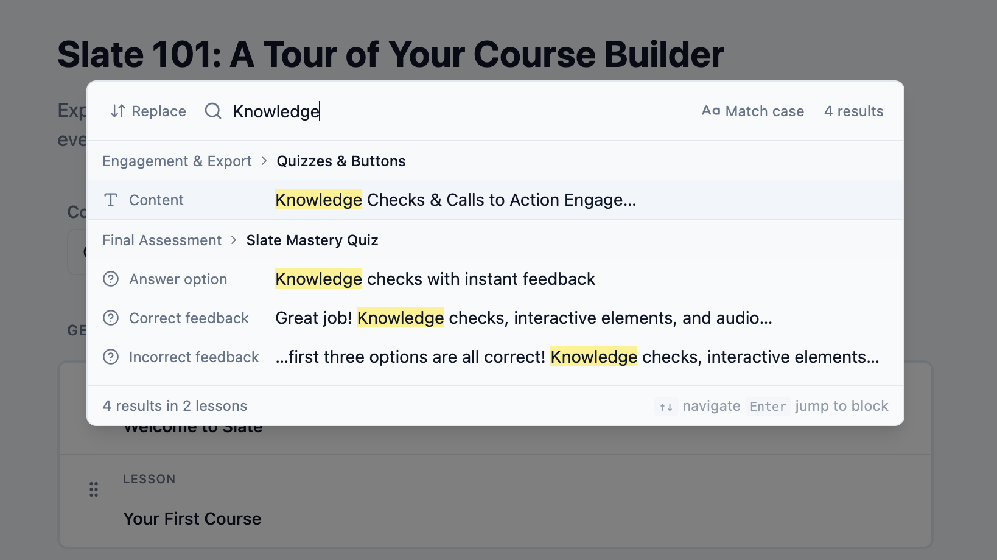Expand the Quizzes & Buttons breadcrumb entry
Viewport: 997px width, 560px height.
(x=340, y=161)
